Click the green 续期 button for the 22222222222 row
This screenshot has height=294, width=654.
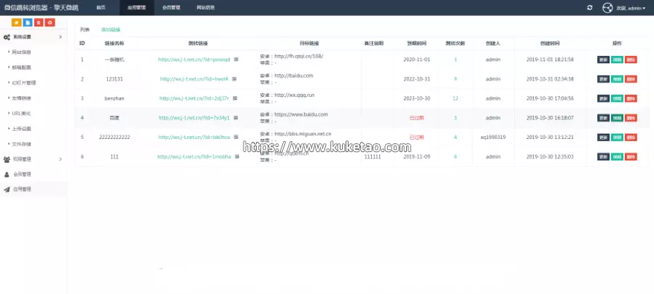coord(617,137)
